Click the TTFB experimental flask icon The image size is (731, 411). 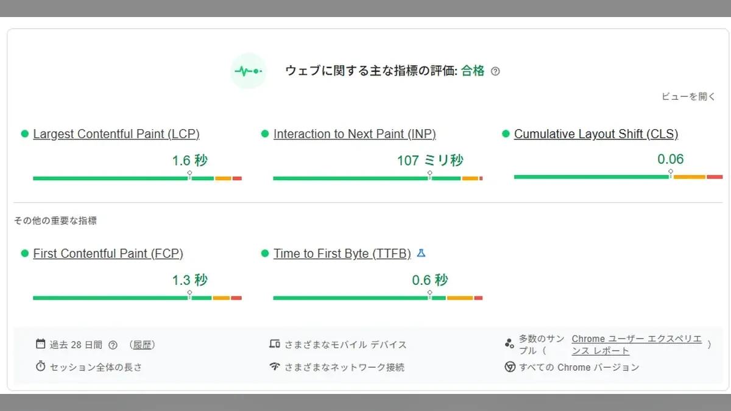pyautogui.click(x=421, y=253)
